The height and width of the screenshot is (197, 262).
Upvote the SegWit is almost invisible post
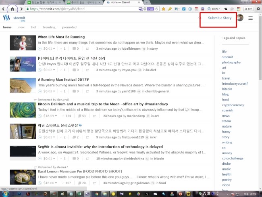tap(40, 159)
